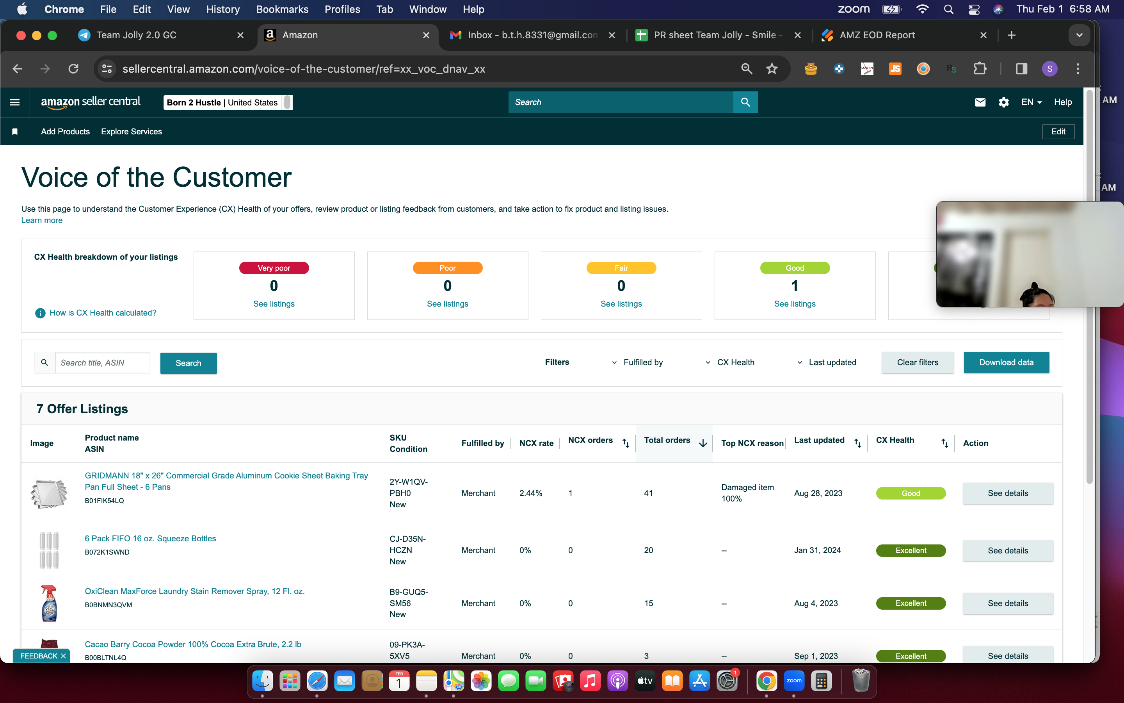Click the Amazon Seller Central logo
1124x703 pixels.
(x=91, y=102)
